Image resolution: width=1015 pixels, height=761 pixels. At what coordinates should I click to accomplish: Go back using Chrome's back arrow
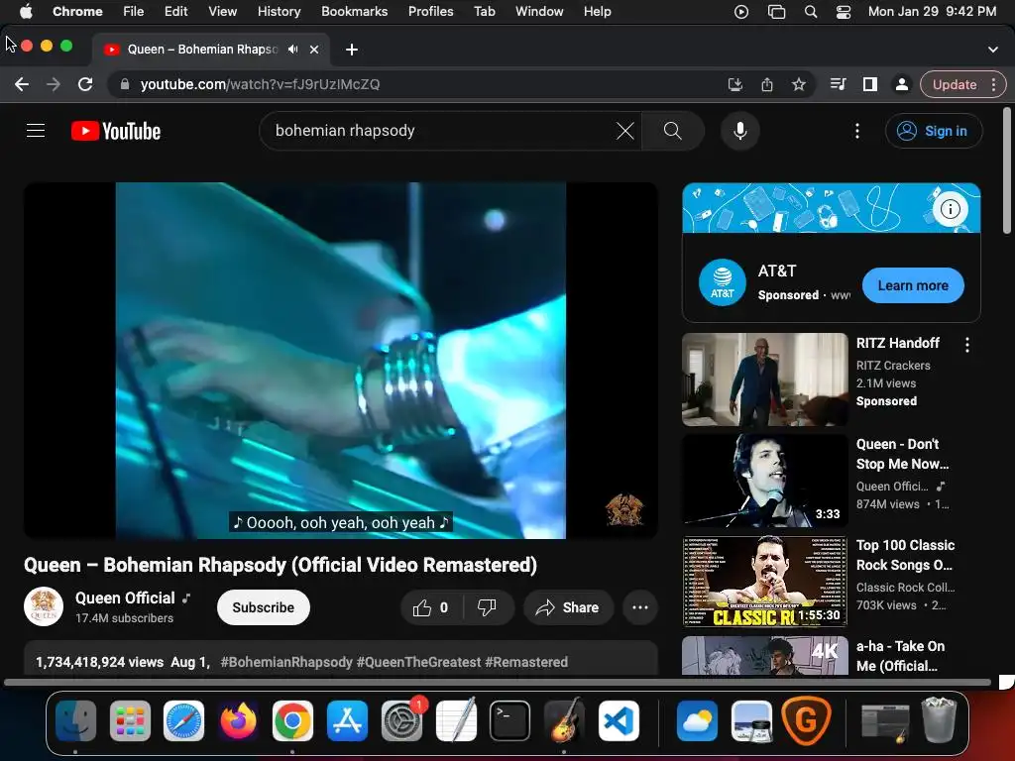22,84
